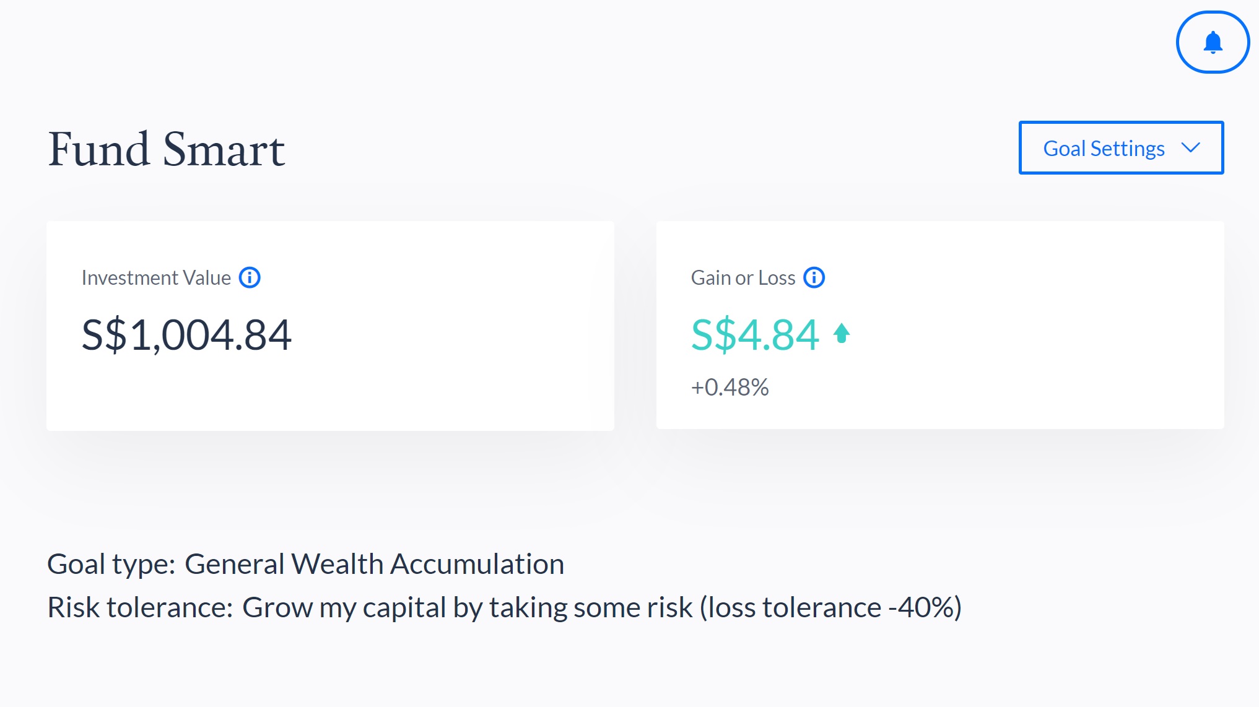
Task: Click the green upward gain arrow
Action: (x=842, y=334)
